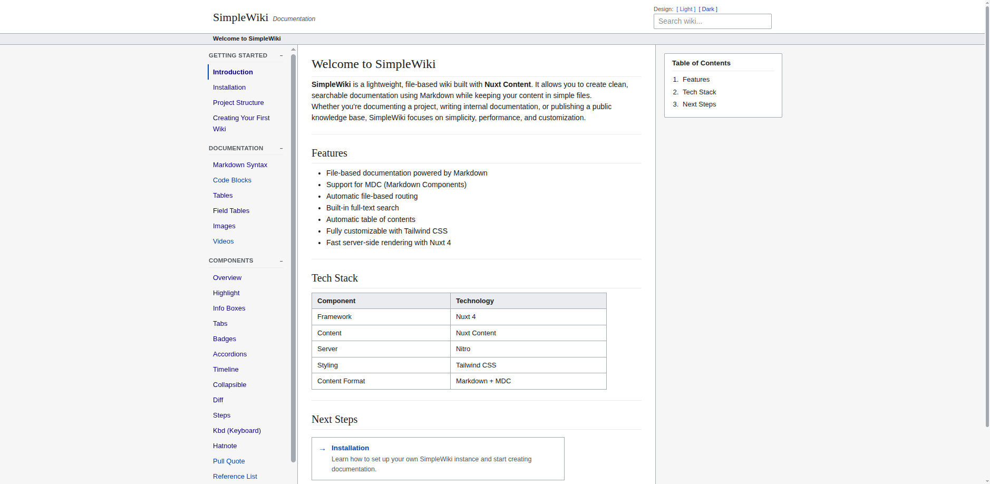Jump to Features in Table of Contents

coord(696,80)
